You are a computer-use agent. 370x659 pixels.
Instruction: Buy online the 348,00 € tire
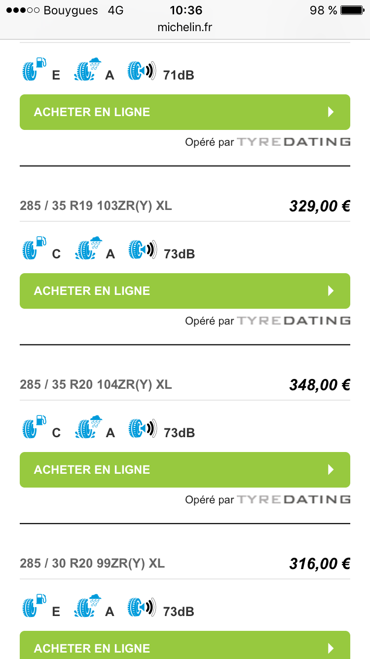coord(185,470)
